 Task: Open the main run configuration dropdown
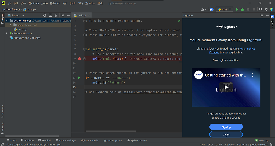click(x=224, y=9)
